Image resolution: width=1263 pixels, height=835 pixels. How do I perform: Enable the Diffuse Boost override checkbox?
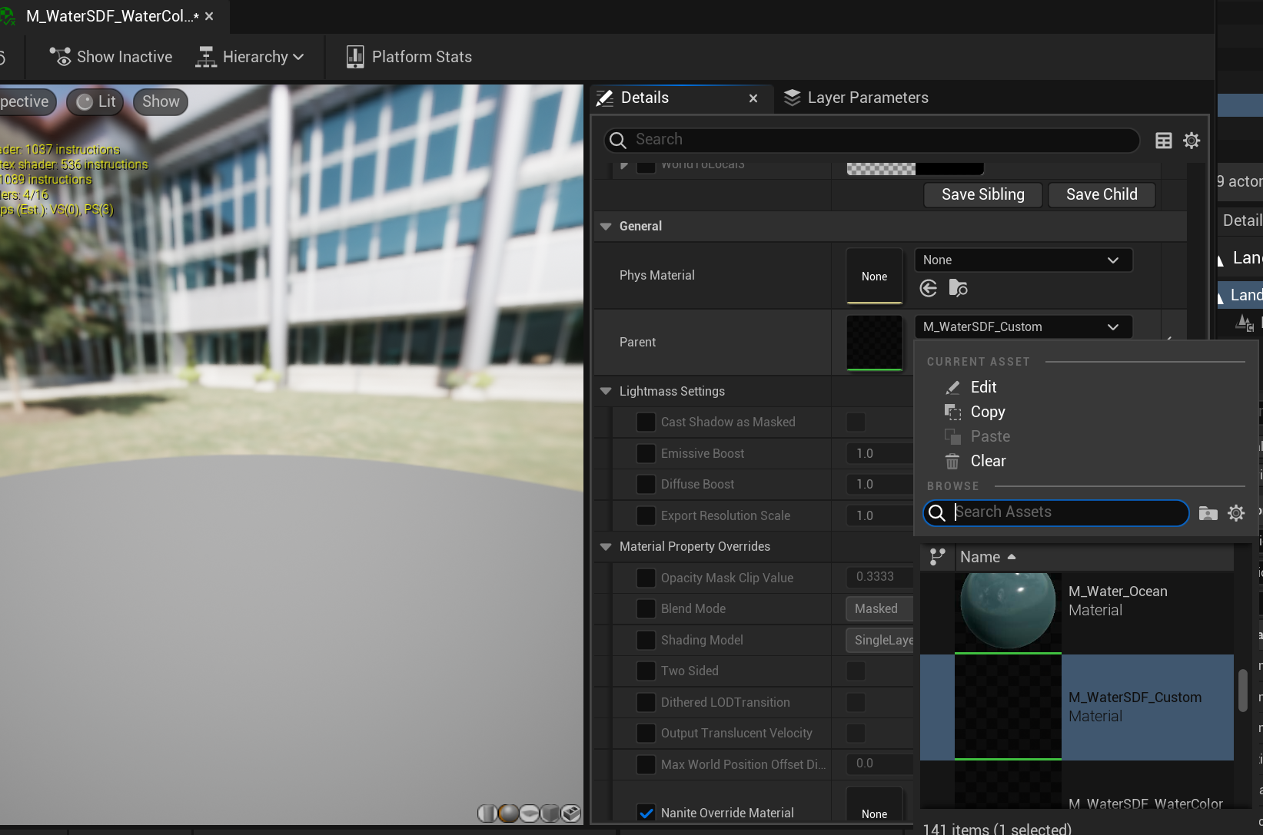(x=646, y=484)
